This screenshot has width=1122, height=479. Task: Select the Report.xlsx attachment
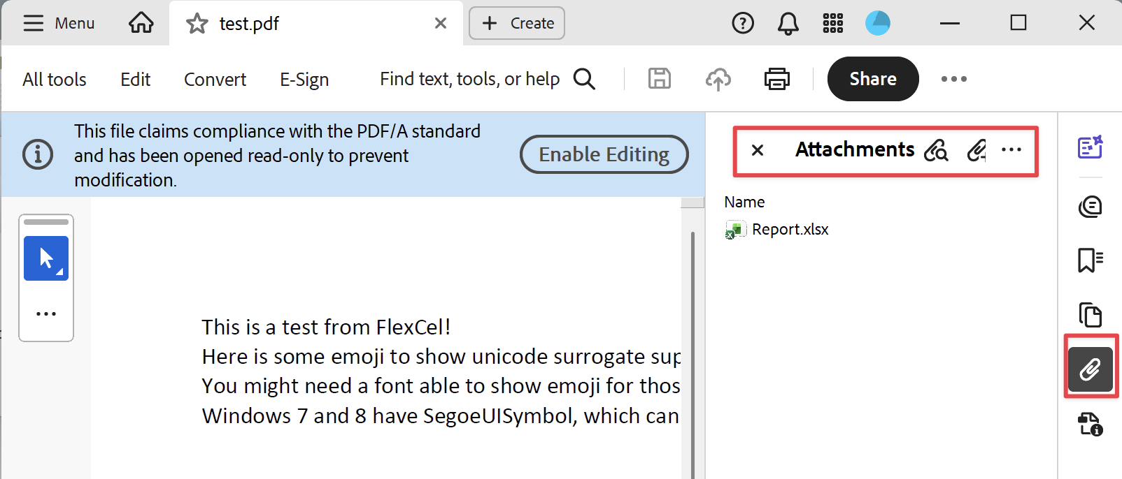click(x=789, y=230)
